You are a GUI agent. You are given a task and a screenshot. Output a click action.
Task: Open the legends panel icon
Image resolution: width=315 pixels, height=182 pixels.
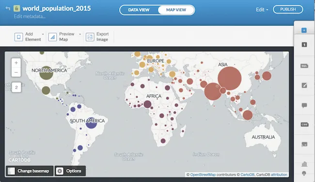coord(304,144)
